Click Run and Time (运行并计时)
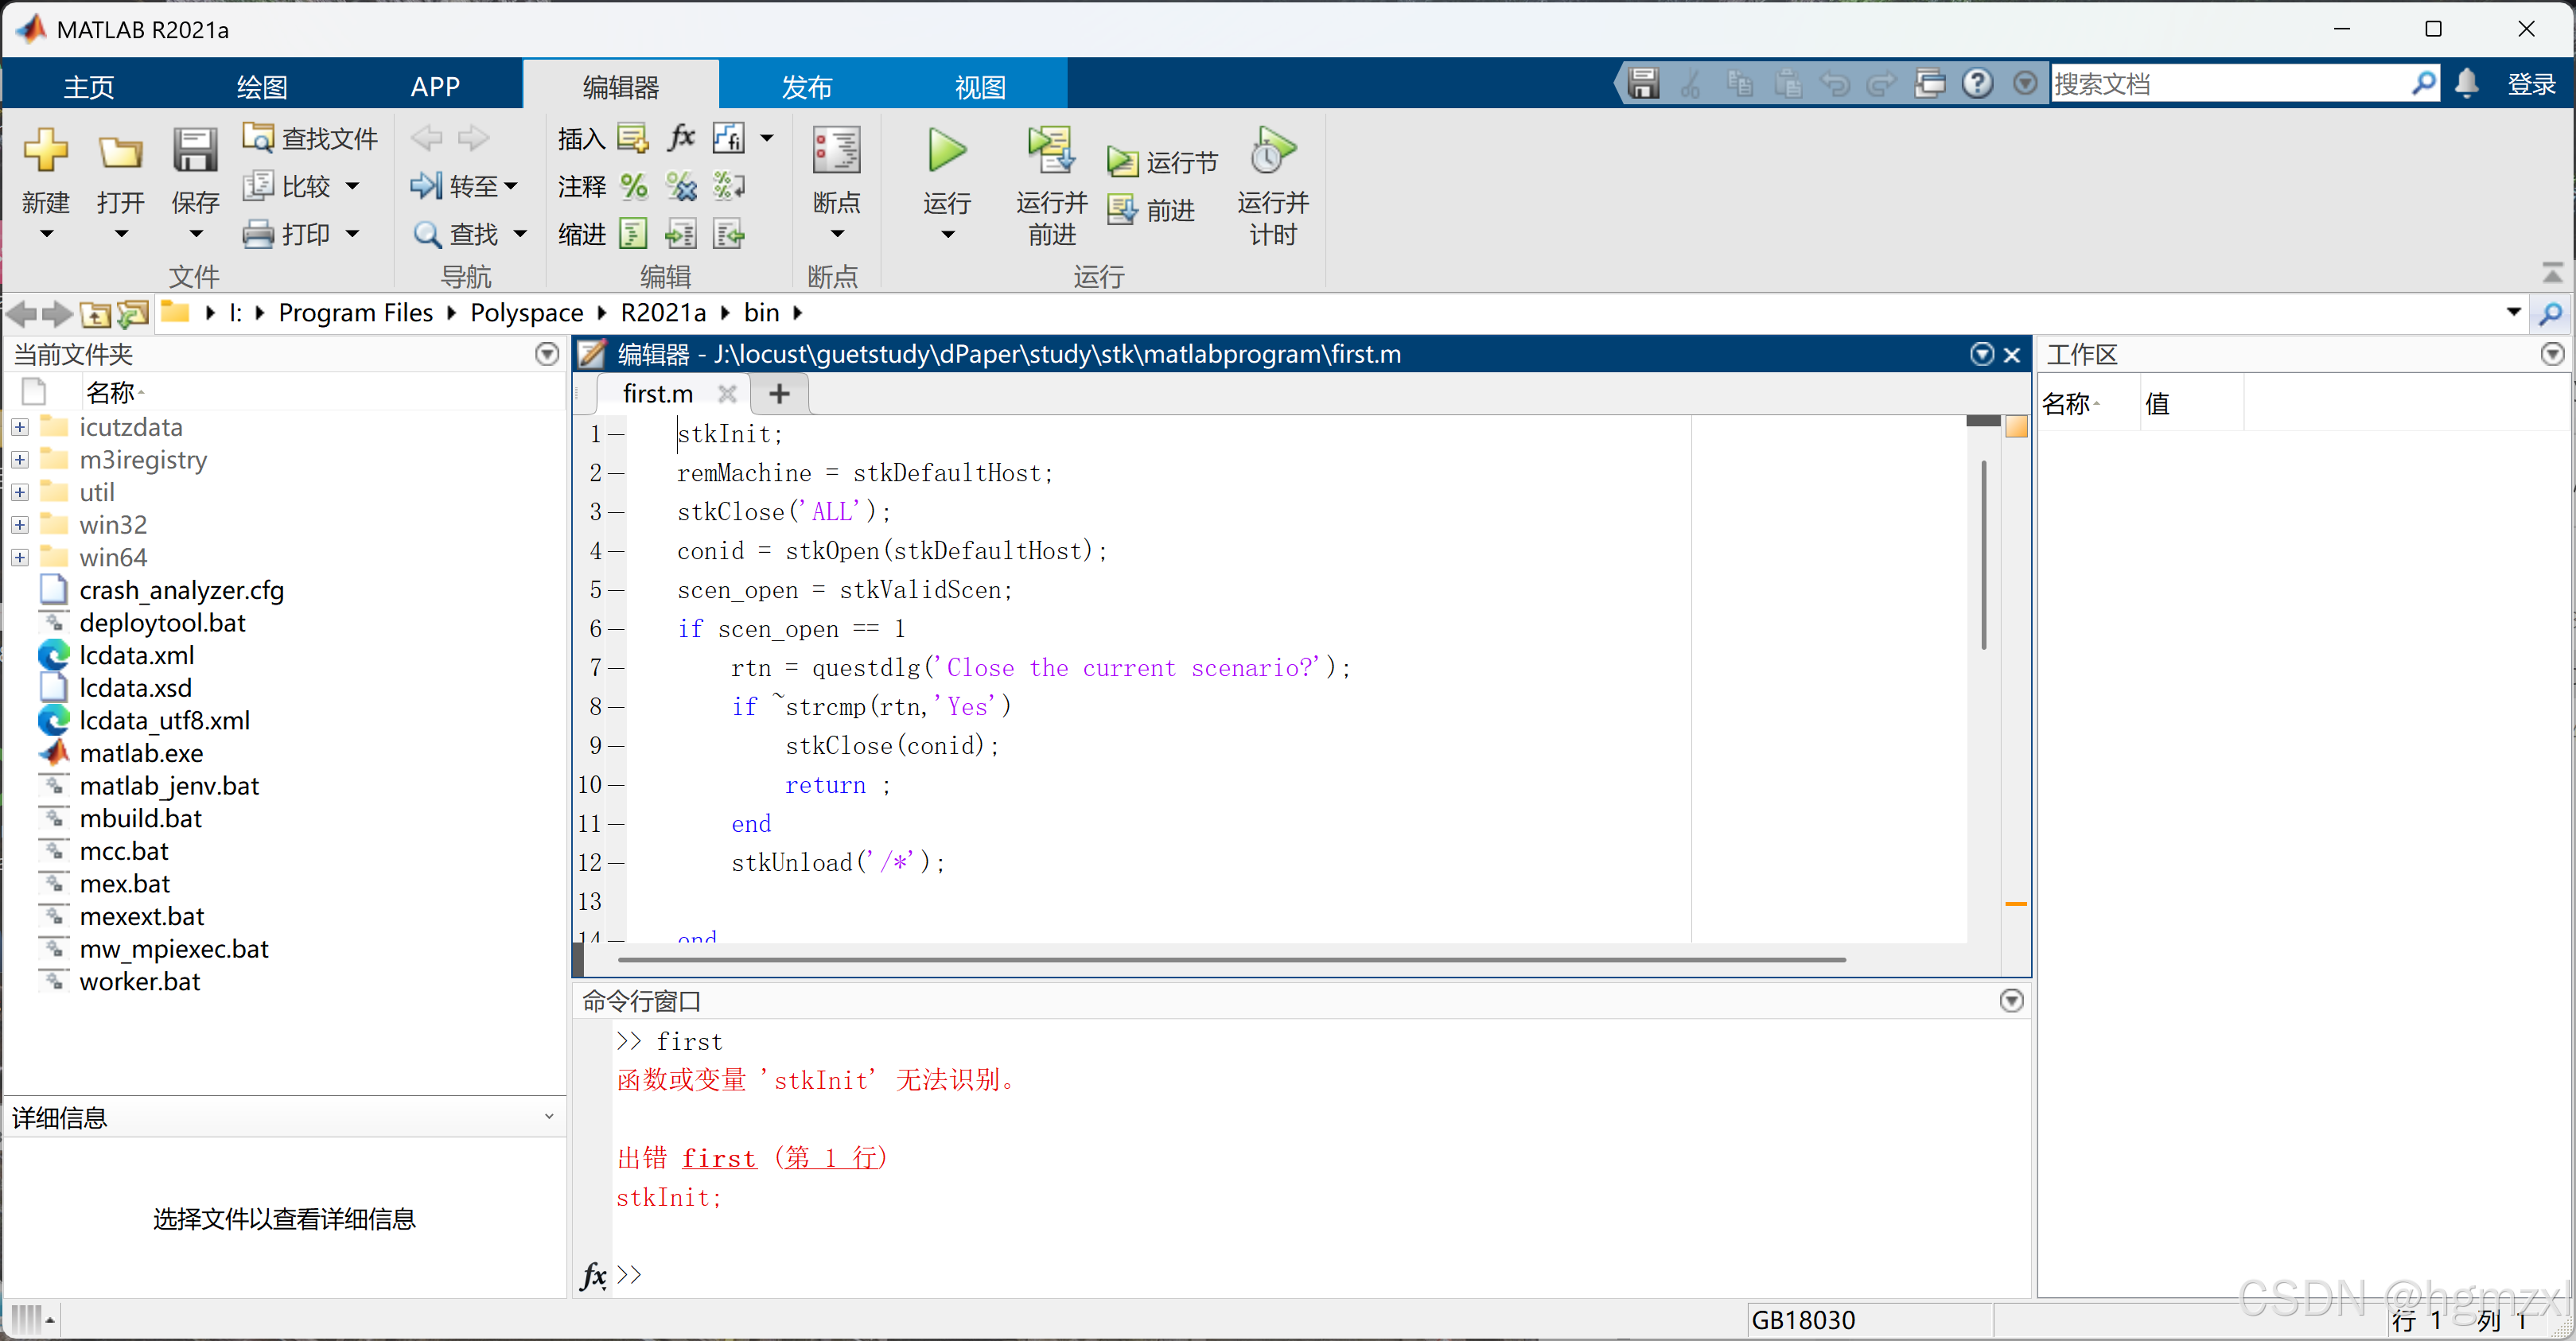Screen dimensions: 2576x1341 [1273, 185]
